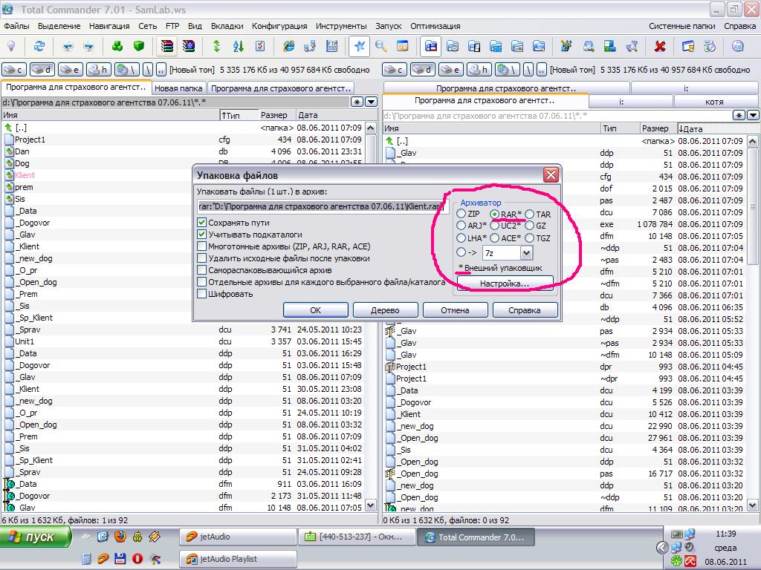This screenshot has width=761, height=570.
Task: Click the network computers toolbar icon
Action: [310, 47]
